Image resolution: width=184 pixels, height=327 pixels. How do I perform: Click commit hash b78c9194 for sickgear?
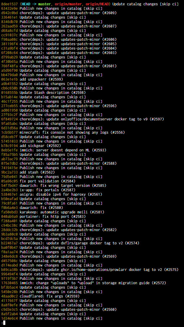point(9,145)
